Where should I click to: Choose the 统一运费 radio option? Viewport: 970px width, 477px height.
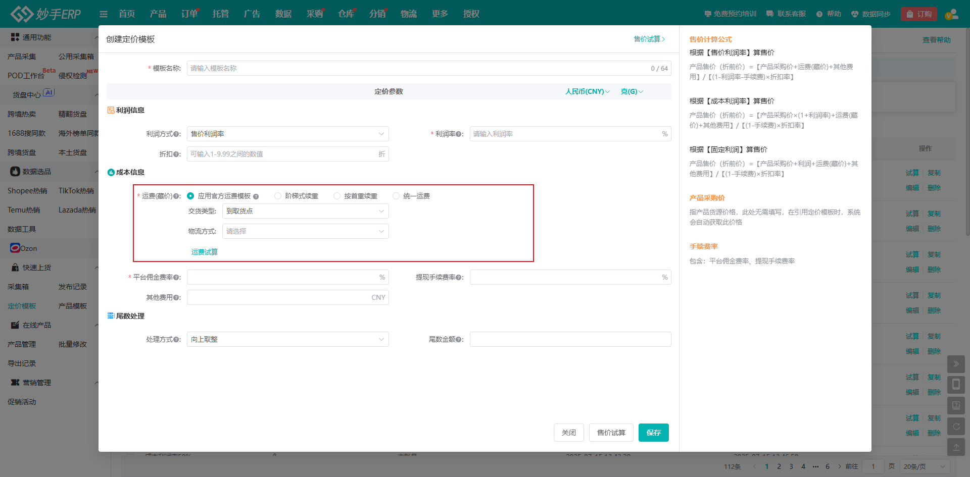click(x=396, y=196)
